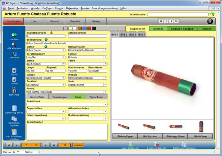
Task: Open the Aroma dropdown
Action: (105, 92)
